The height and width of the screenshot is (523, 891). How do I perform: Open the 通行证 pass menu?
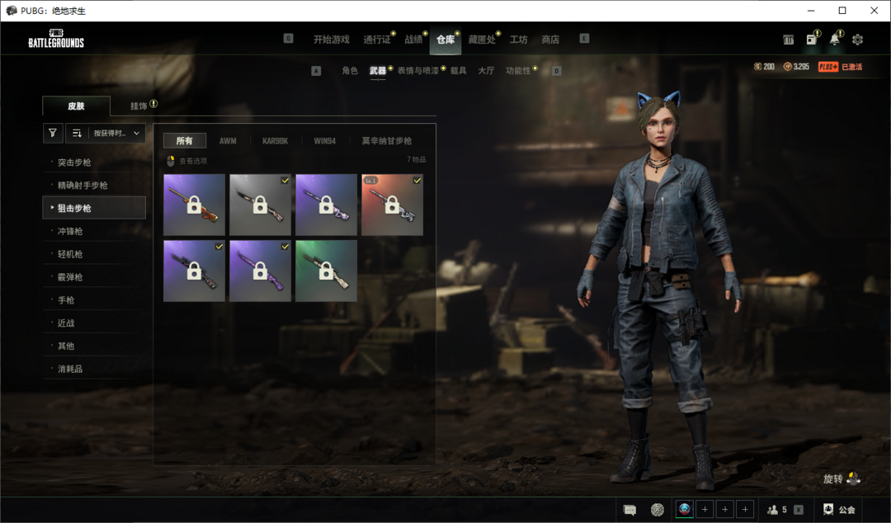click(x=377, y=40)
